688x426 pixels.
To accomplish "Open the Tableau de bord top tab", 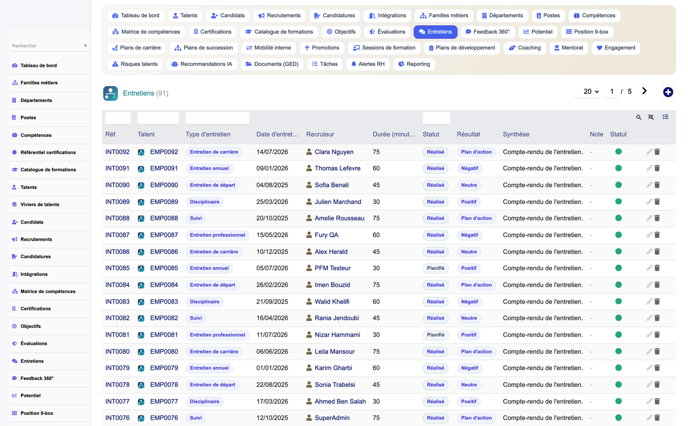I will click(x=136, y=16).
